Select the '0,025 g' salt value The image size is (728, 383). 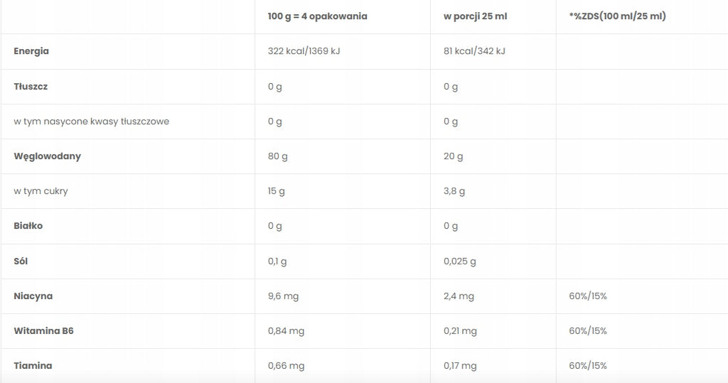tap(460, 261)
